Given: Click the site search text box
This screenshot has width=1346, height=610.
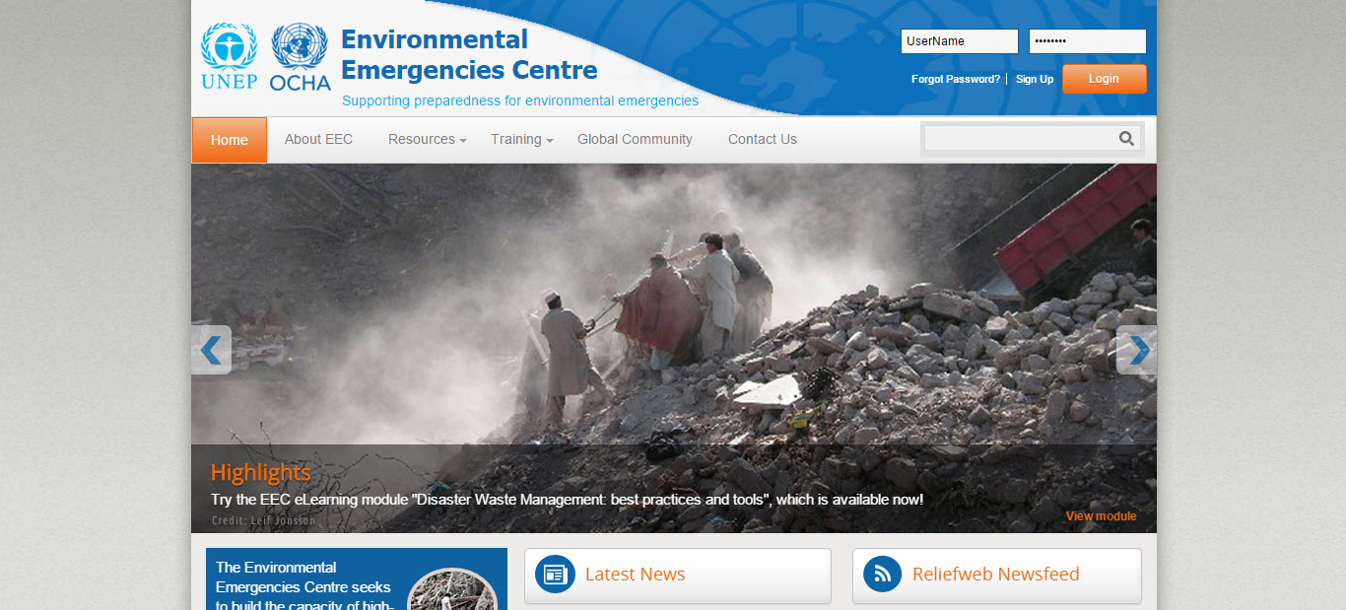Looking at the screenshot, I should point(1019,139).
